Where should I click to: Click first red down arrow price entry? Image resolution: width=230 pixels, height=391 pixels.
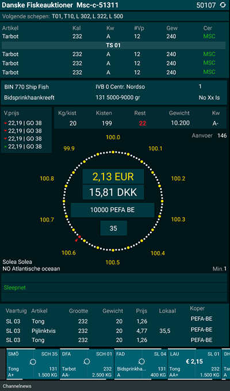(23, 123)
